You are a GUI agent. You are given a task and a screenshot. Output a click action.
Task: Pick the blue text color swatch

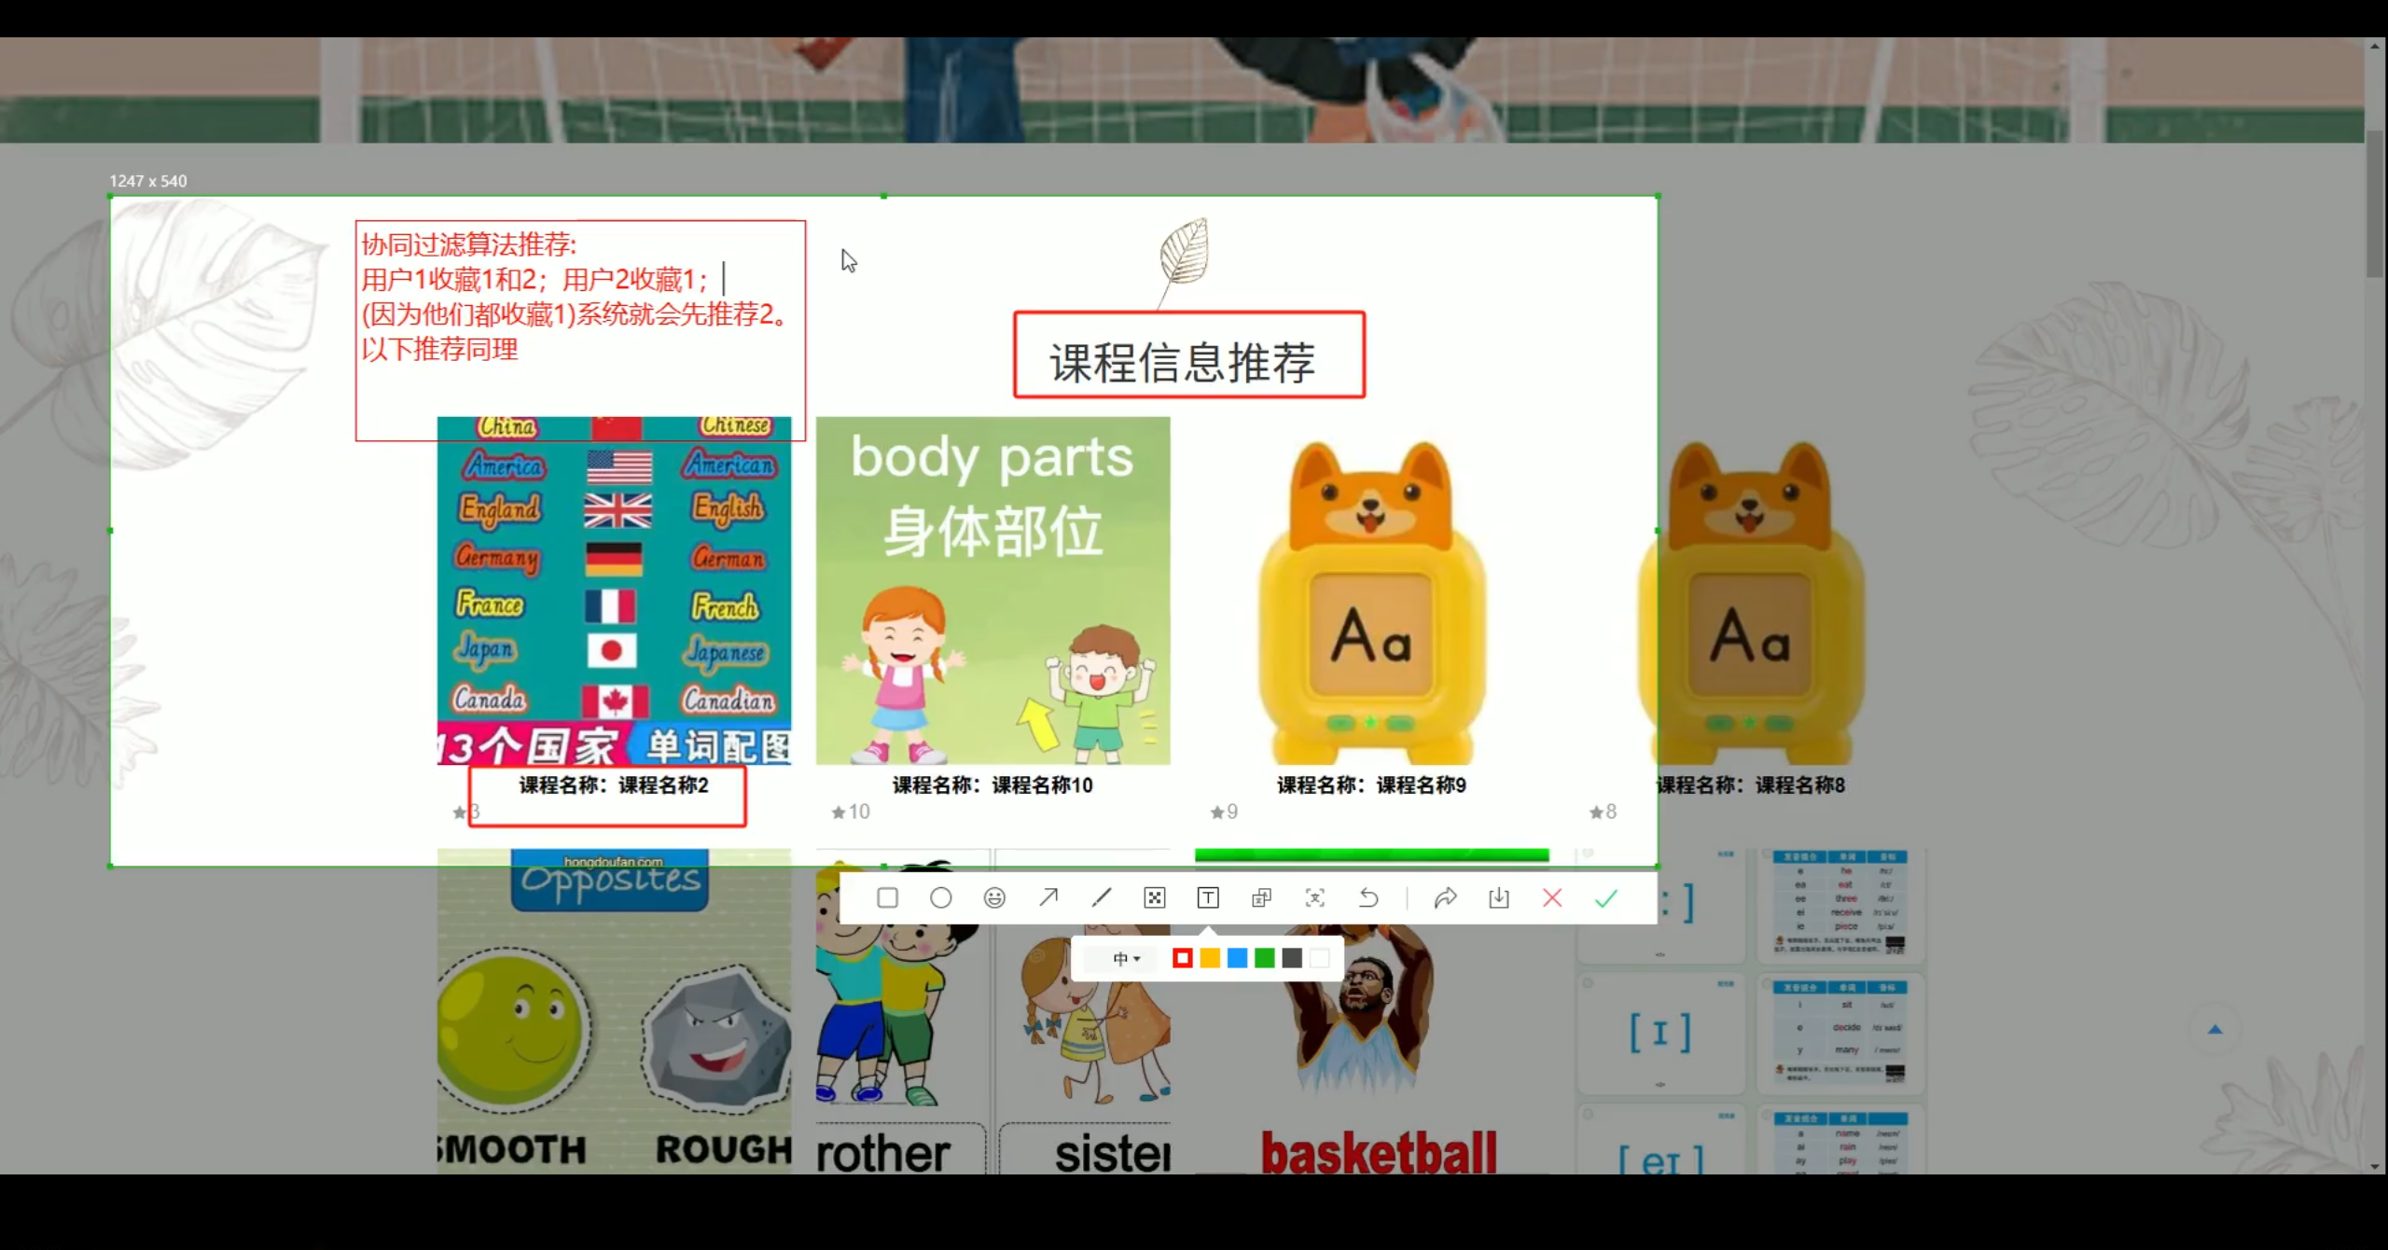pyautogui.click(x=1237, y=958)
